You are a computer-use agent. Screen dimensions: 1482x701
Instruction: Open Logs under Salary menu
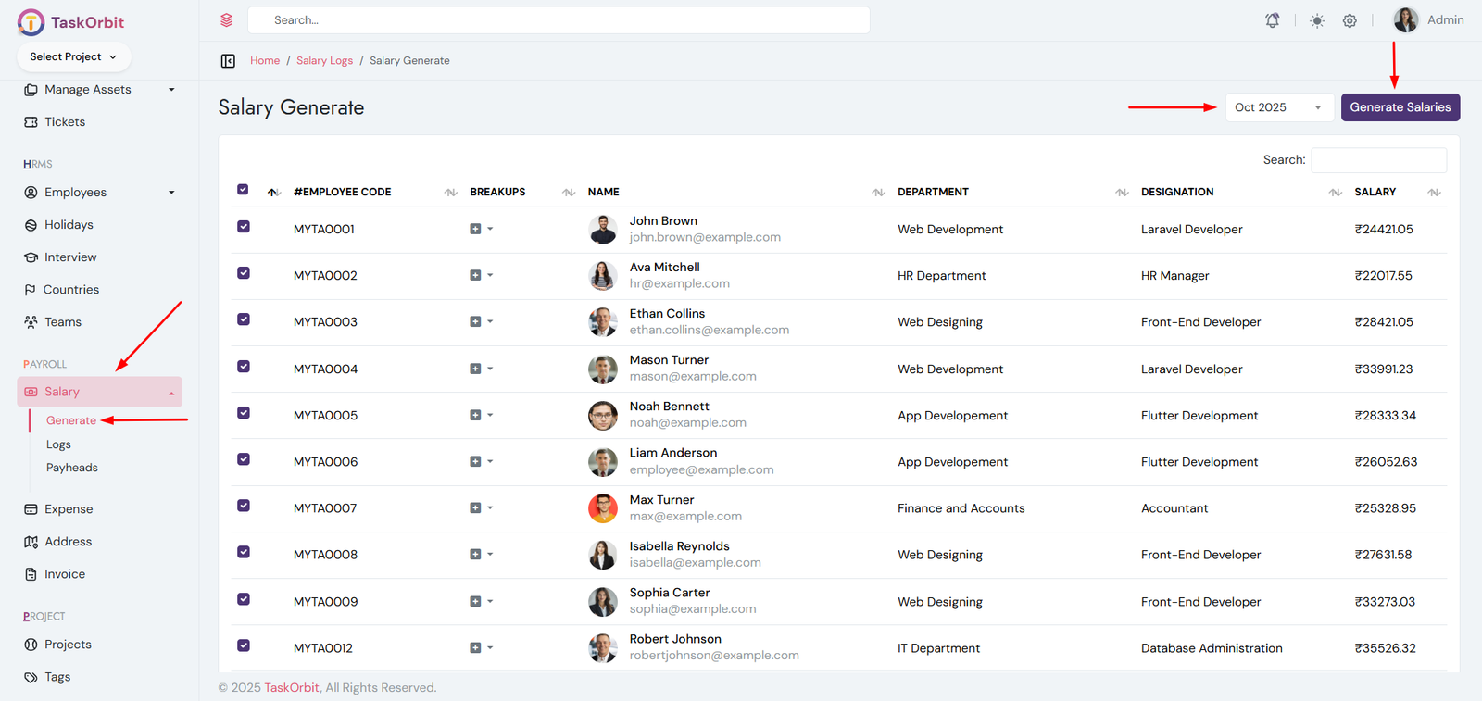coord(58,444)
